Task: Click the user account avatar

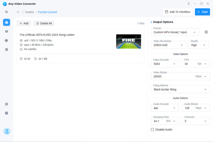Action: click(7, 131)
